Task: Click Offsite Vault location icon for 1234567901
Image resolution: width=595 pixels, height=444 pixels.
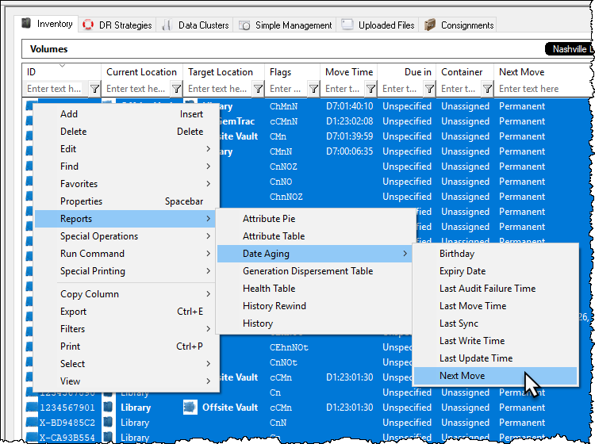Action: (x=190, y=408)
